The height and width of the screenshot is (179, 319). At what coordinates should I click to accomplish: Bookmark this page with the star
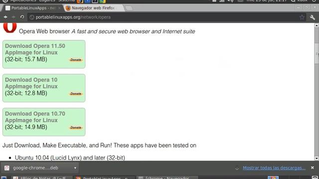[x=302, y=17]
